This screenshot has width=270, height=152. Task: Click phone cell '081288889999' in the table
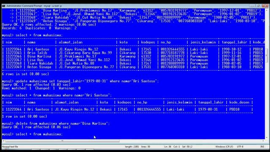[x=173, y=63]
